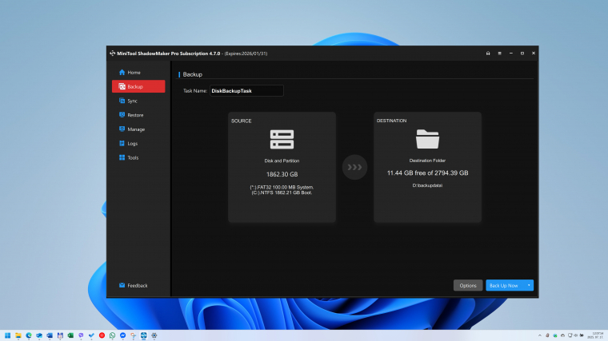Open the Manage section
This screenshot has height=341, width=608.
138,129
